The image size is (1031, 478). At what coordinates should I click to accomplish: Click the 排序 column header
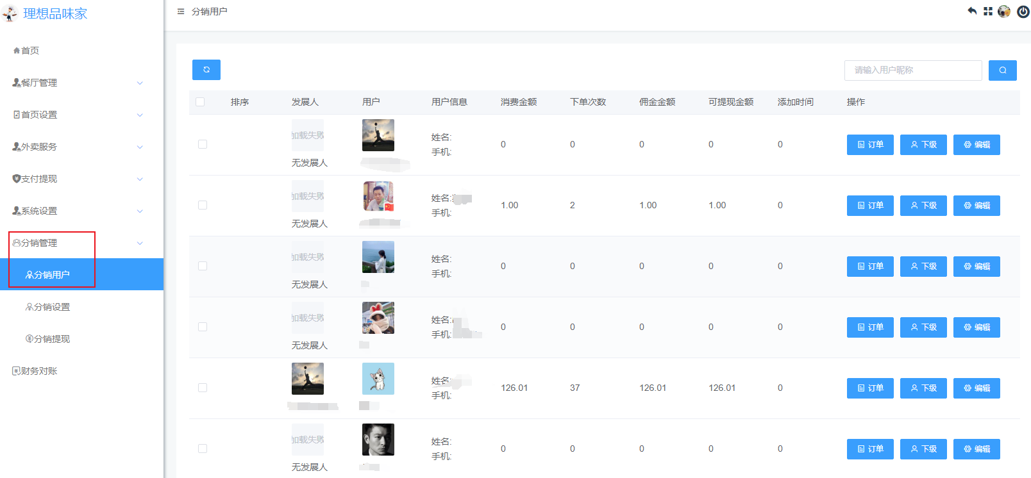point(240,102)
